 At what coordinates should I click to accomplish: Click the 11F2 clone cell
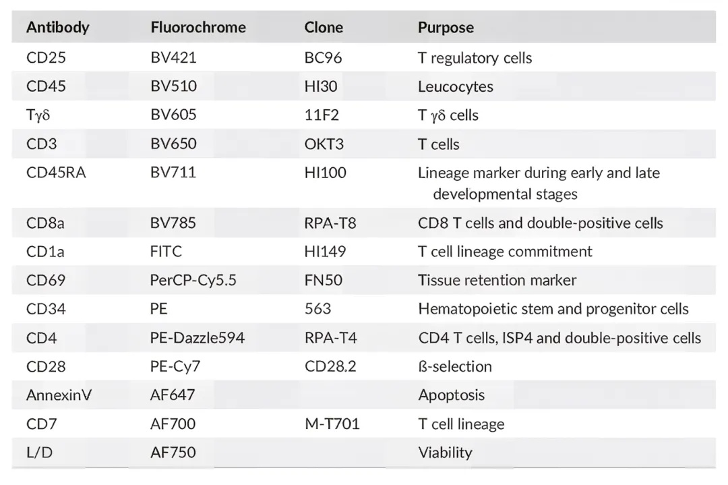[322, 115]
